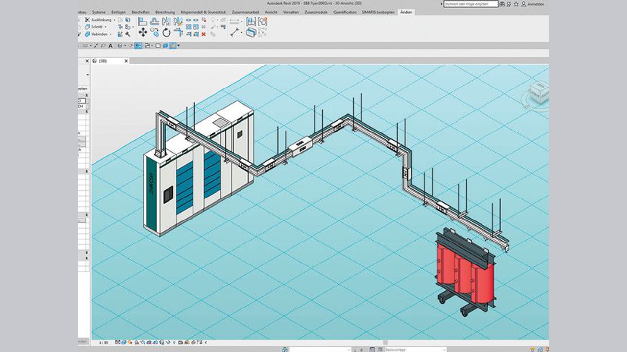Image resolution: width=627 pixels, height=352 pixels.
Task: Open the Berechnung ribbon tab
Action: tap(165, 12)
